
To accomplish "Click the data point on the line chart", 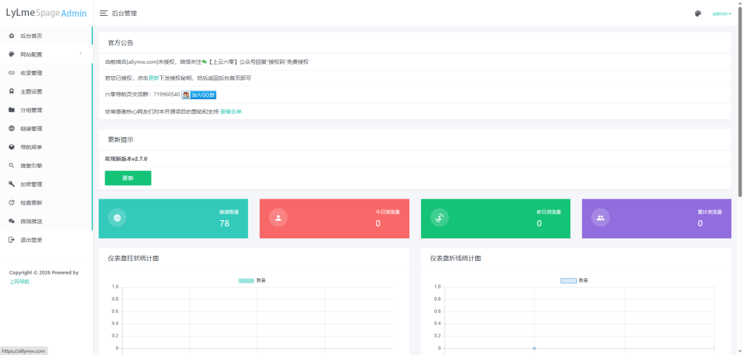I will (534, 348).
